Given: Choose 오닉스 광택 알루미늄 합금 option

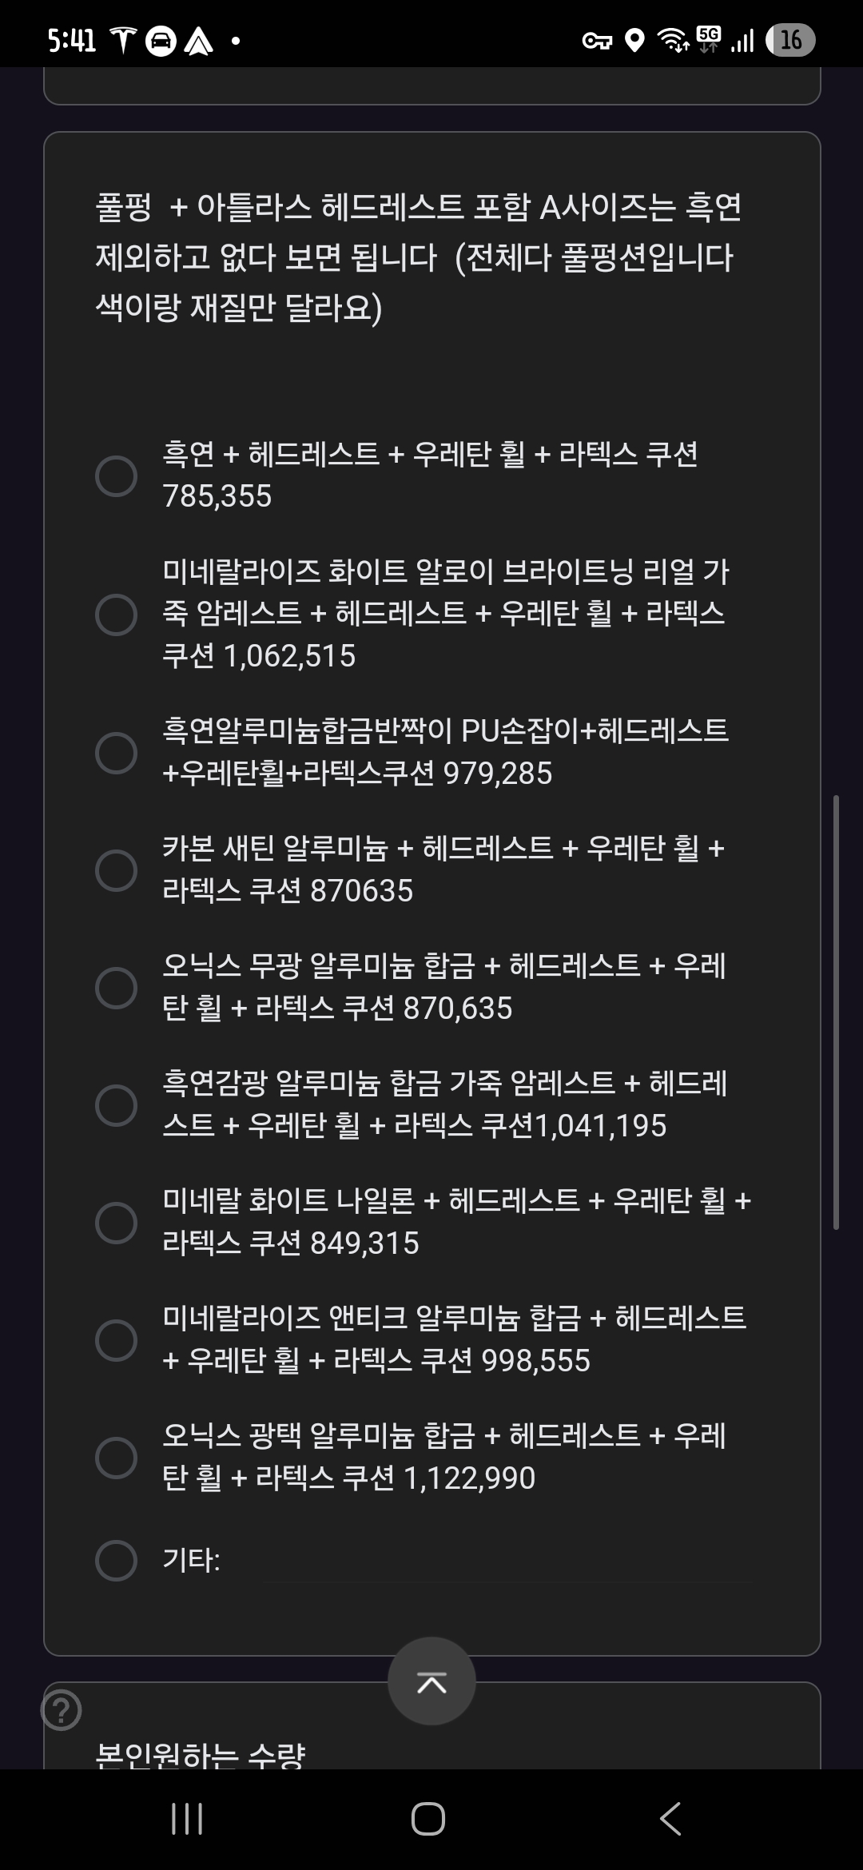Looking at the screenshot, I should point(117,1458).
